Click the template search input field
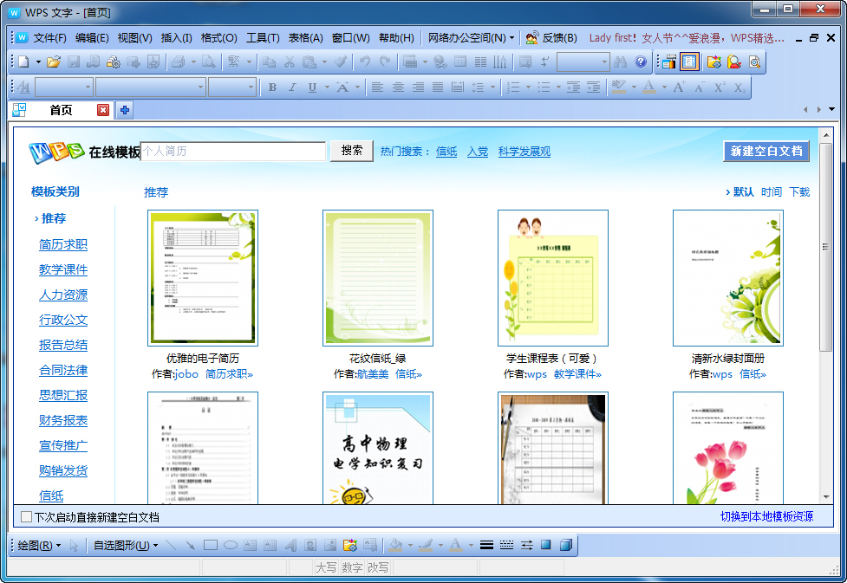This screenshot has height=583, width=847. pos(233,151)
